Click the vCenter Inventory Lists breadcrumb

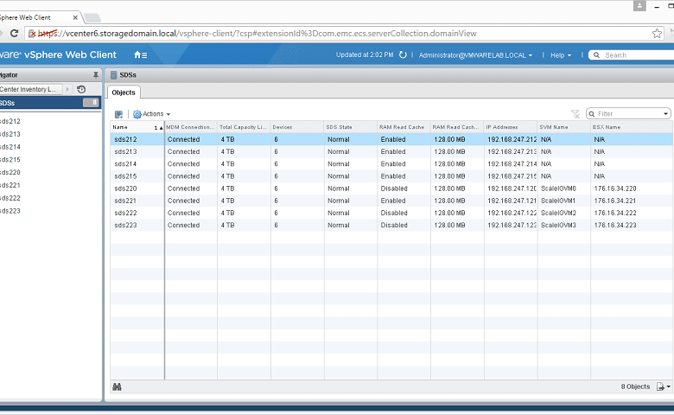(29, 89)
